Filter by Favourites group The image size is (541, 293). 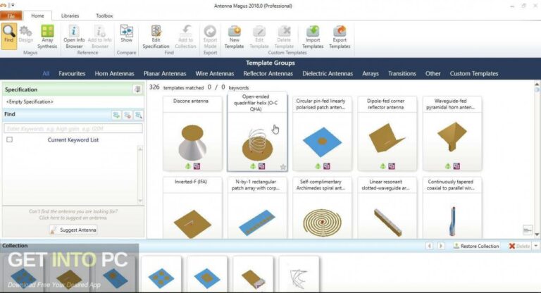[72, 73]
